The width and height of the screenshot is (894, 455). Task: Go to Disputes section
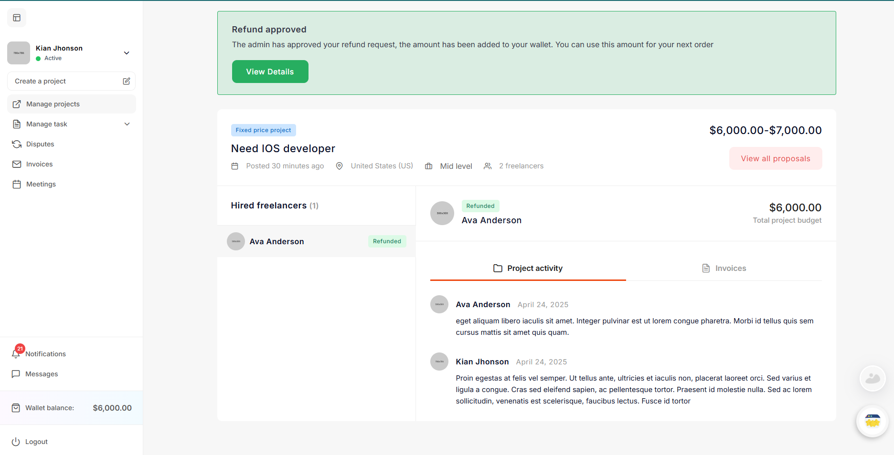(40, 144)
